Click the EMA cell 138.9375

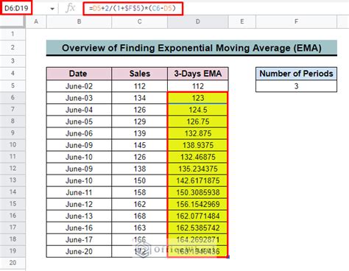click(198, 145)
